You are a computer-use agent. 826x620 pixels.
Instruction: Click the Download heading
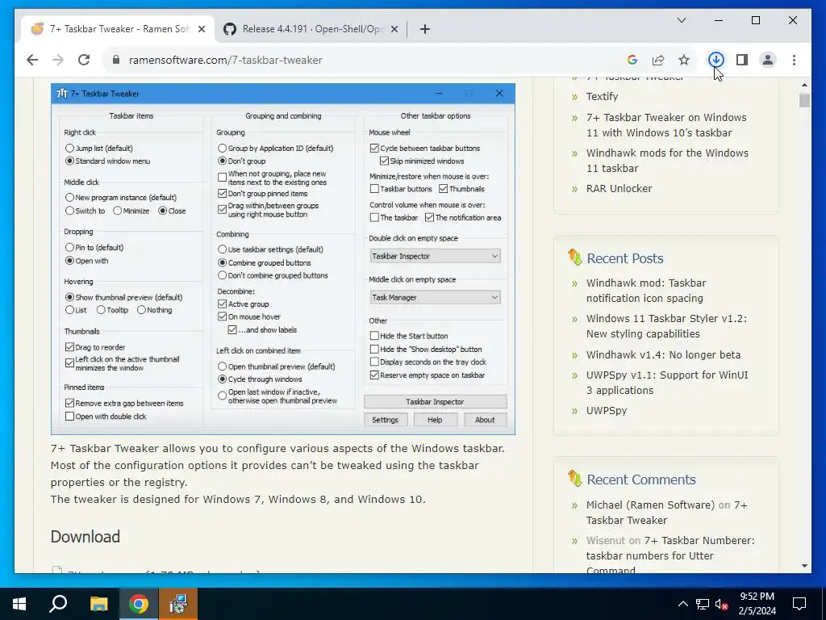click(86, 536)
